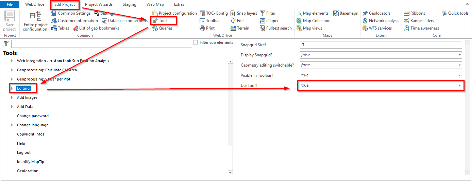Open ePaper settings

coord(269,21)
